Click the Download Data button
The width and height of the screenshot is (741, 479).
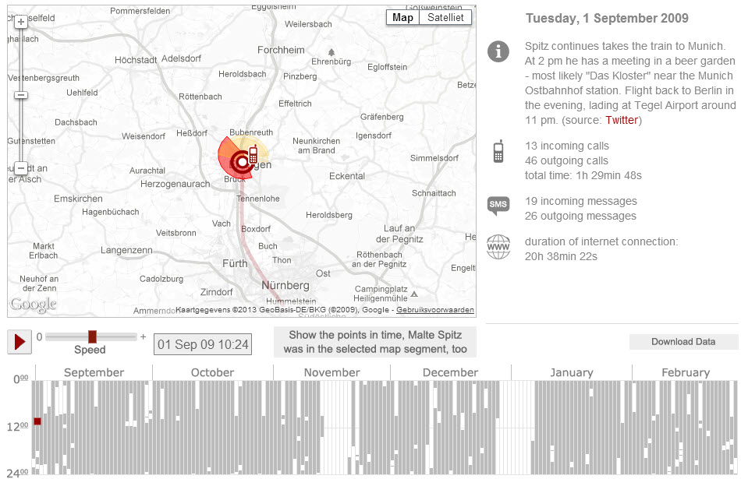click(683, 342)
